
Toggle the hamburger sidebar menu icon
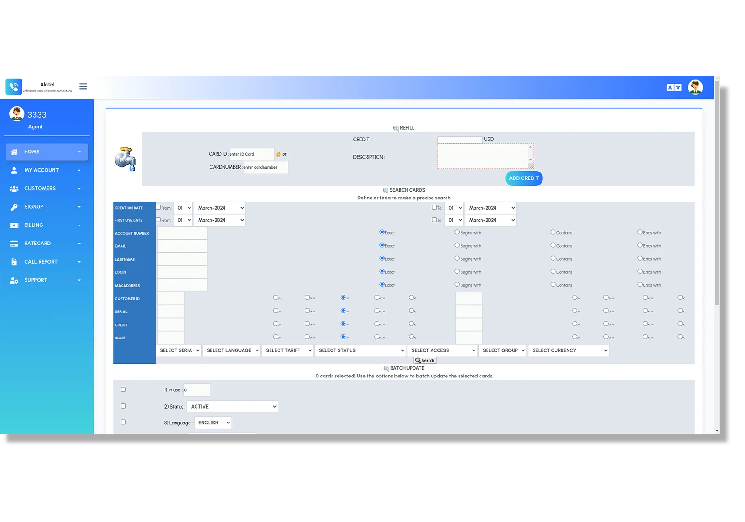point(83,86)
